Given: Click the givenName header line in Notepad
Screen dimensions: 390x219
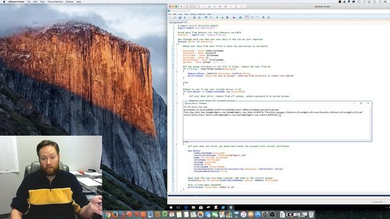Looking at the screenshot, I should 232,109.
